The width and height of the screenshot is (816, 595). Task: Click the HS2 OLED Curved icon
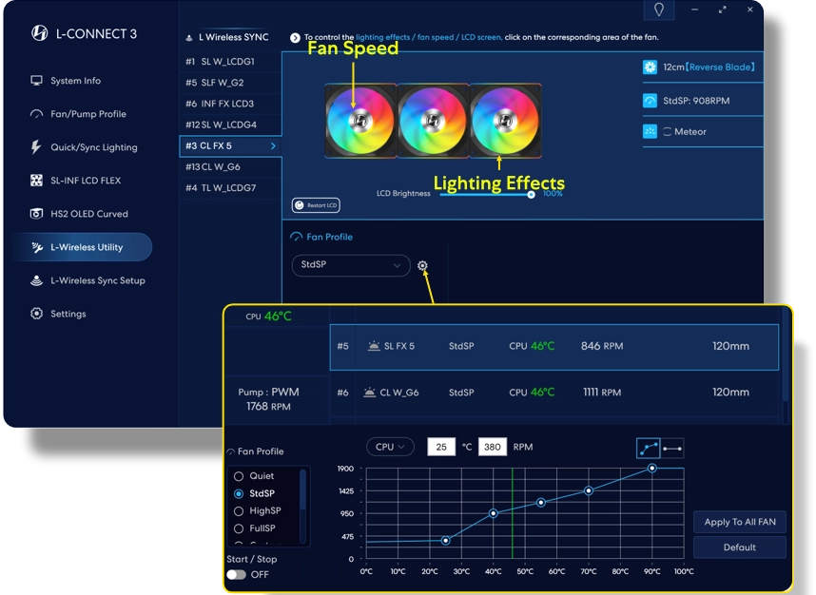(36, 214)
